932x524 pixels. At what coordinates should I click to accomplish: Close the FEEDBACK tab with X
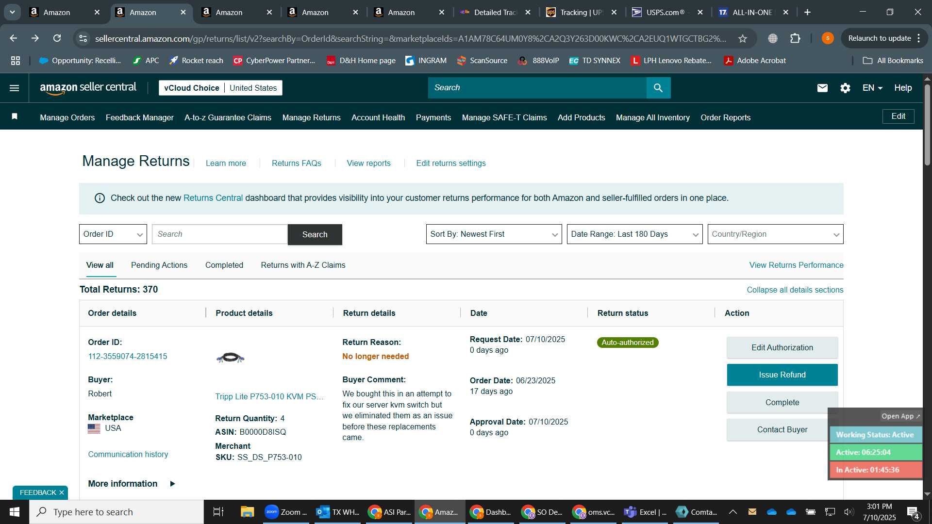(62, 492)
